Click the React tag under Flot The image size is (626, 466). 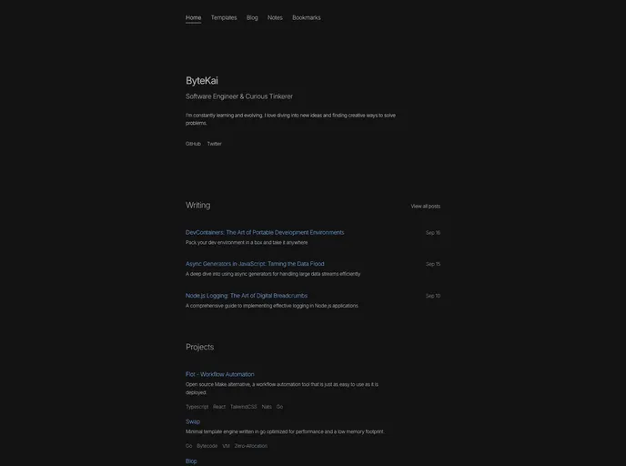pos(219,407)
